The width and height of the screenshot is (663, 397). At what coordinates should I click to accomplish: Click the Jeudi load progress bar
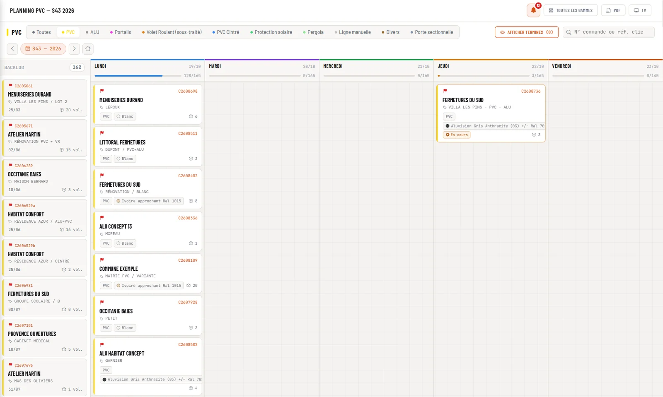pyautogui.click(x=483, y=76)
